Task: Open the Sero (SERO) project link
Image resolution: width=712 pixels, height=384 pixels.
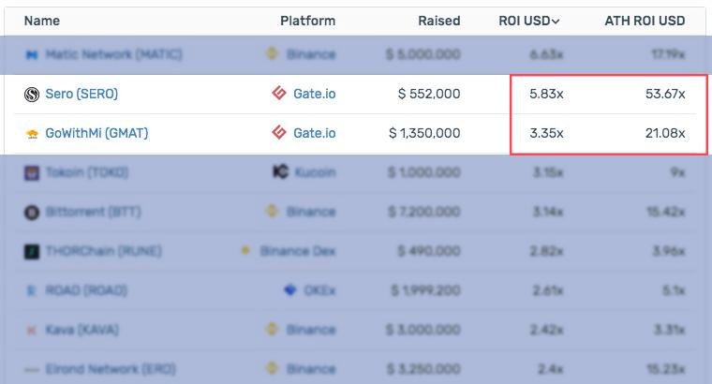Action: (x=82, y=94)
